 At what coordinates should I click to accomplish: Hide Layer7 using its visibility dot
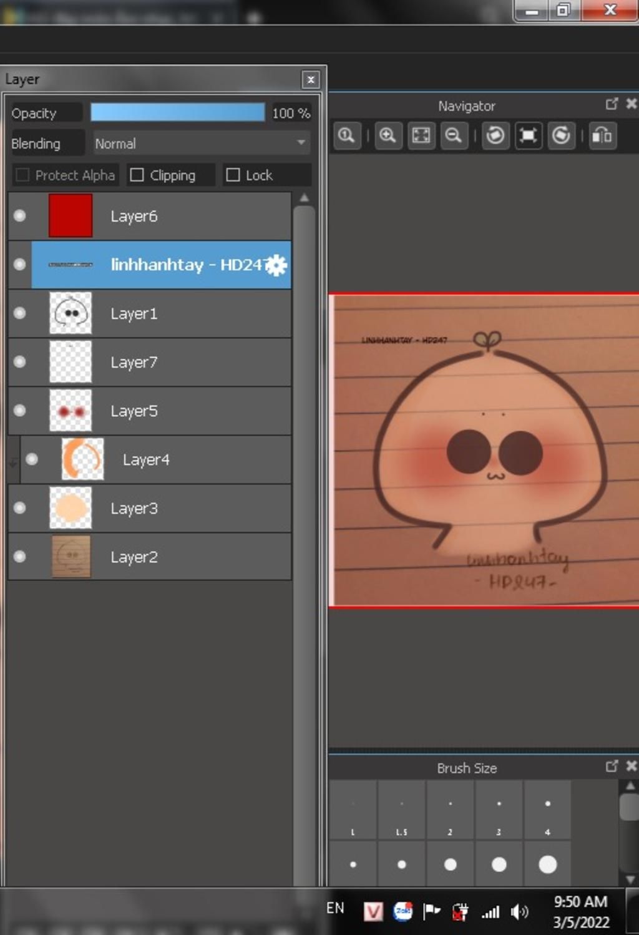point(20,361)
